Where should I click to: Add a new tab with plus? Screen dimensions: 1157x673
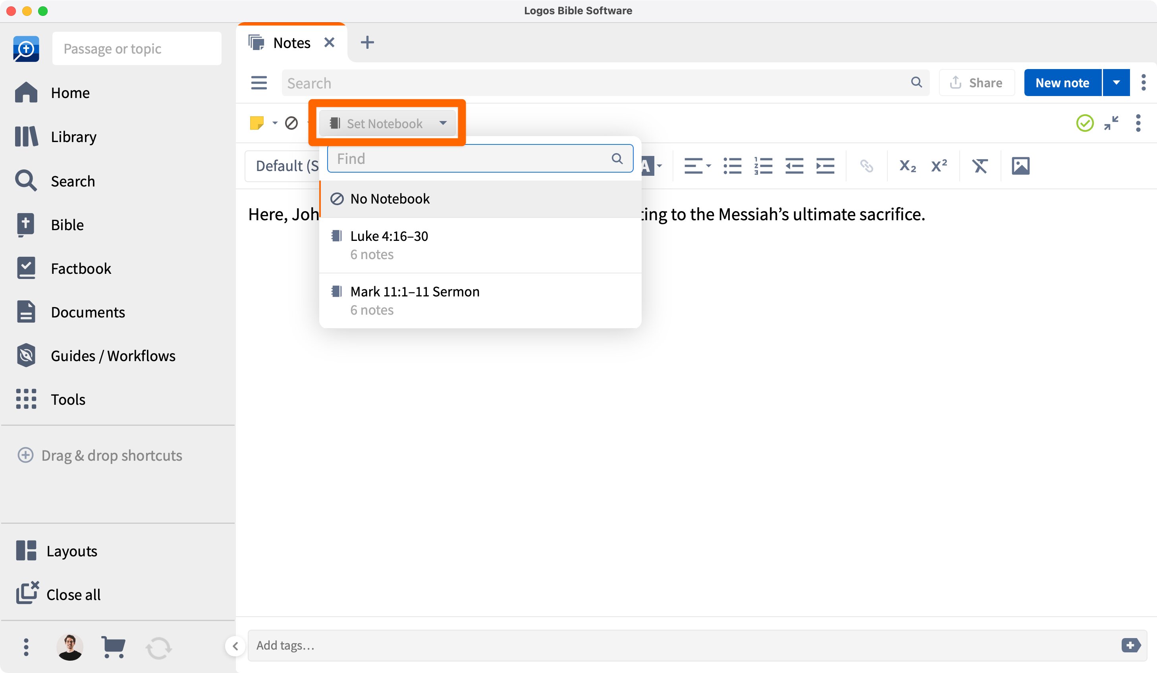point(367,43)
